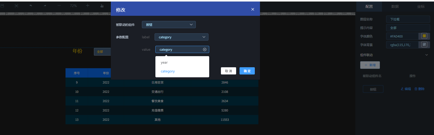This screenshot has width=434, height=135.
Task: Switch to the 数据 tab
Action: click(x=395, y=6)
